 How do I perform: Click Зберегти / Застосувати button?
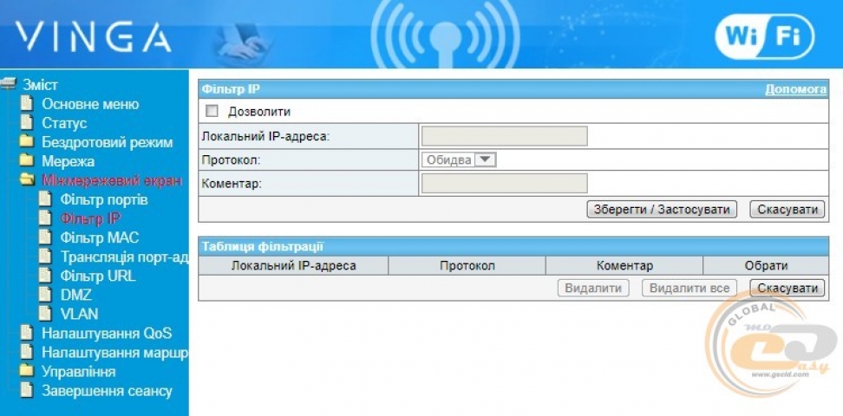pos(661,209)
